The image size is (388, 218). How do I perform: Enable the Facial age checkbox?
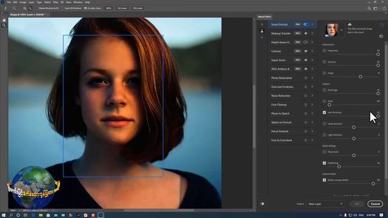pyautogui.click(x=324, y=90)
